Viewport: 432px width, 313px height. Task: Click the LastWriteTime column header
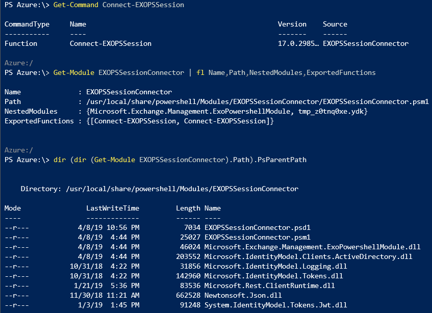point(112,208)
